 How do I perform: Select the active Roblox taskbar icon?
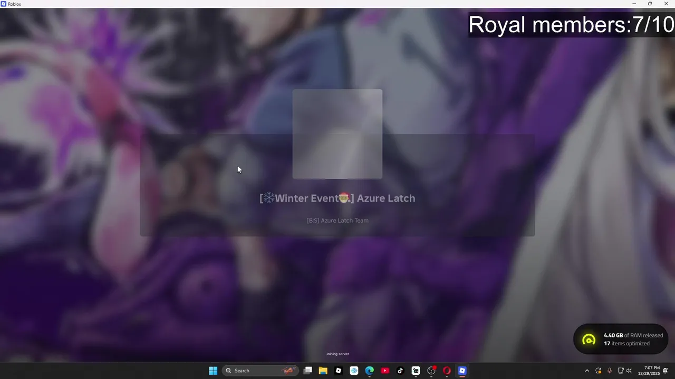[462, 371]
